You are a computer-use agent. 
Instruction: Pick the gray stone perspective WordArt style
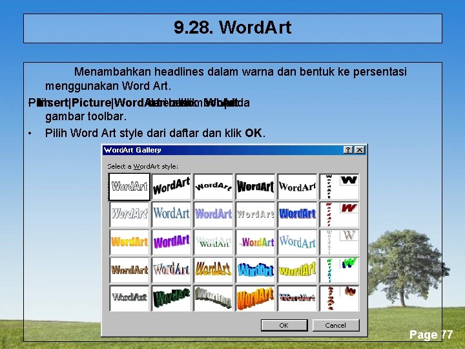(214, 298)
